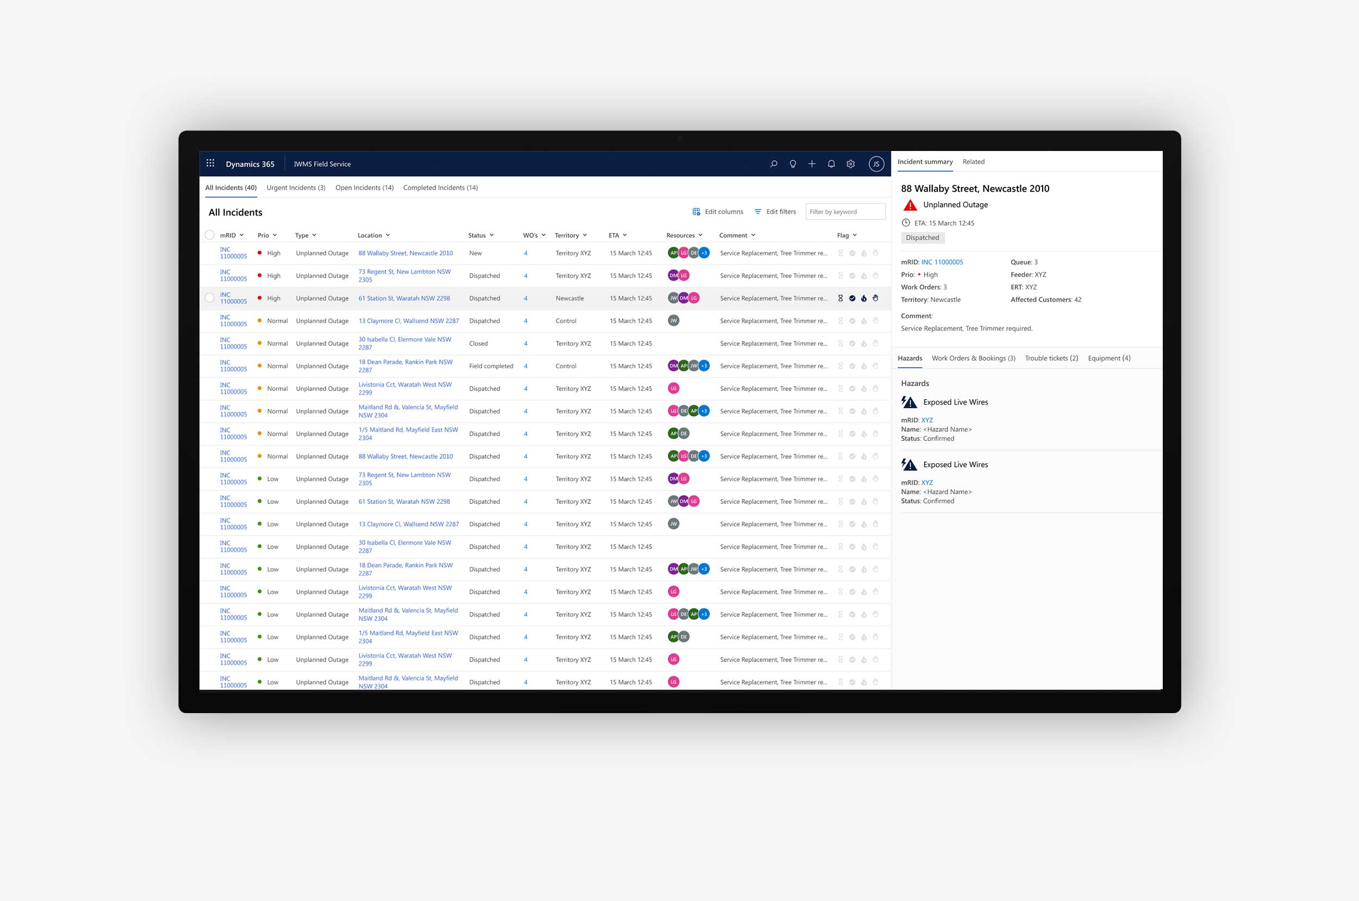This screenshot has width=1359, height=901.
Task: Click the lightbulb assistant icon
Action: pyautogui.click(x=793, y=164)
